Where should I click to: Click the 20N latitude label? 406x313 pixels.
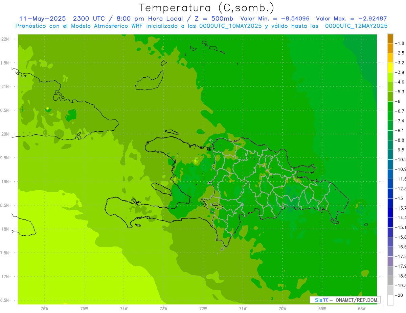pos(5,134)
